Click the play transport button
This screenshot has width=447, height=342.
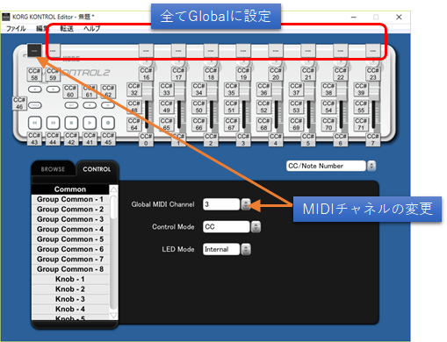(x=90, y=123)
